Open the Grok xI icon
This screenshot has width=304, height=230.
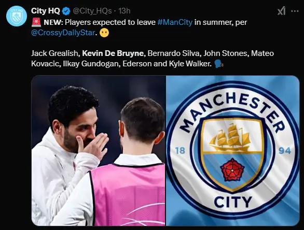tap(281, 11)
